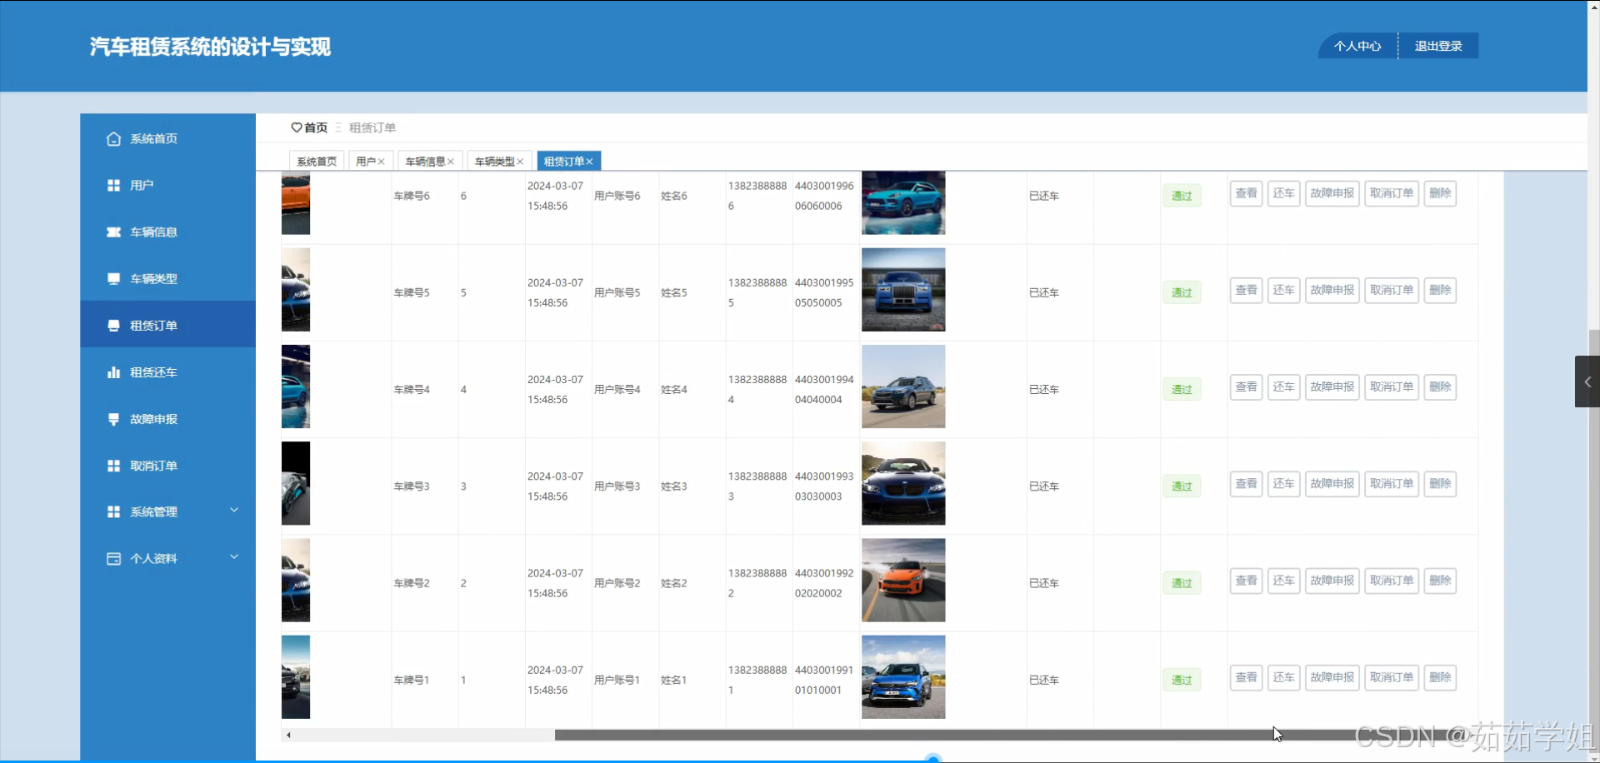Click the 用户账号3 cell
Screen dimensions: 1600x763
click(x=617, y=486)
